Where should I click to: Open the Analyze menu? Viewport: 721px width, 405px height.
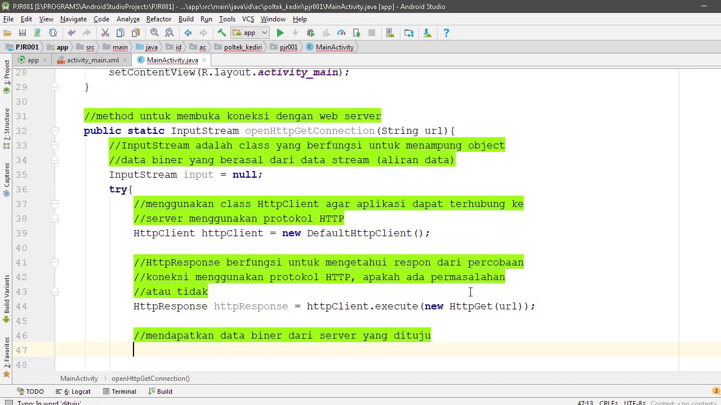tap(128, 19)
